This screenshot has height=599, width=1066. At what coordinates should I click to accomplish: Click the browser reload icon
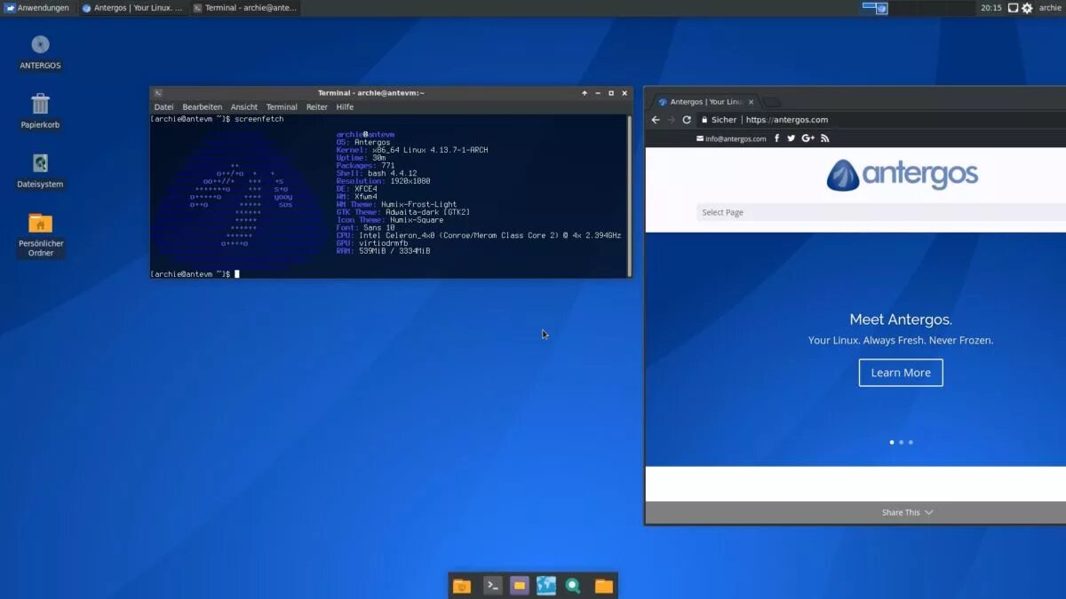coord(687,120)
